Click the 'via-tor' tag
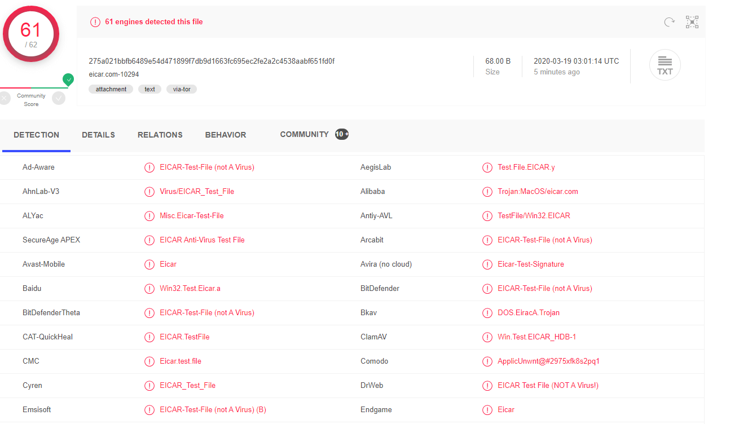This screenshot has width=730, height=424. [182, 89]
